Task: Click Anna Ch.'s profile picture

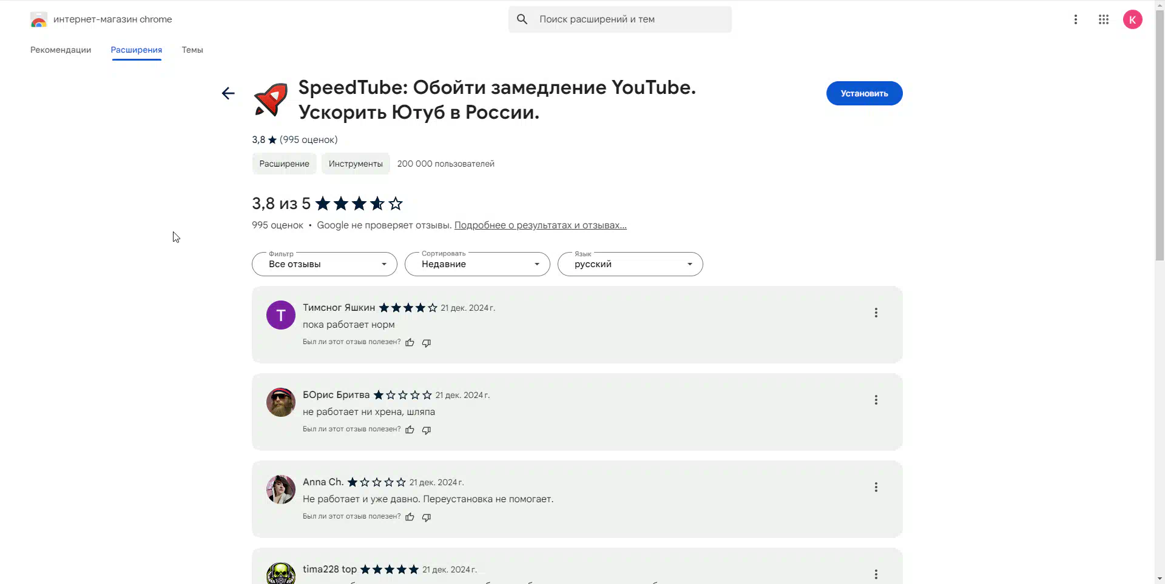Action: (281, 489)
